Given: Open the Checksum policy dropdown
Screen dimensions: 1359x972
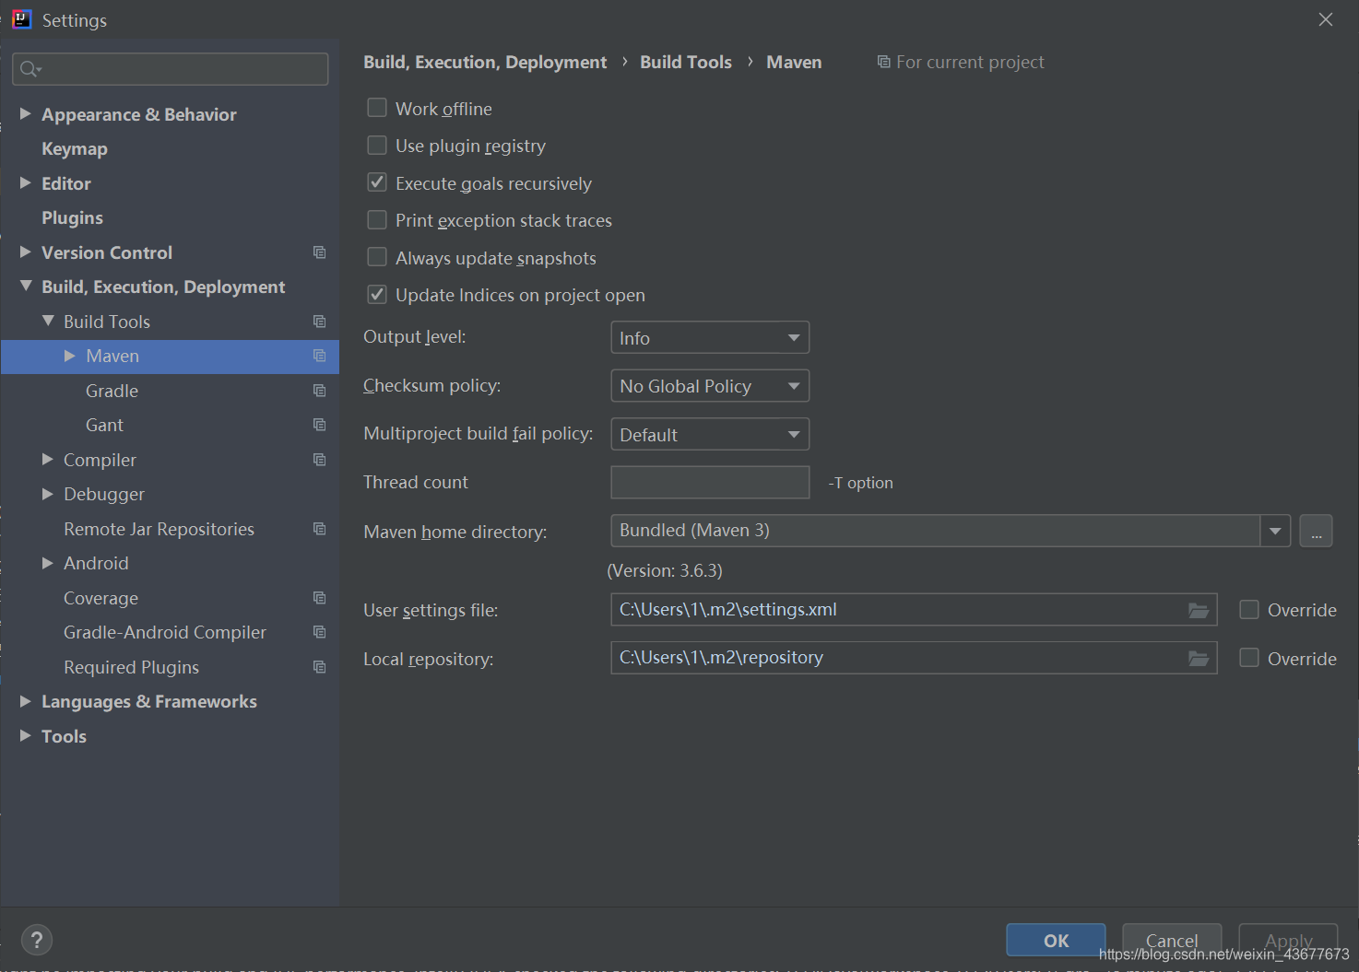Looking at the screenshot, I should click(x=710, y=386).
